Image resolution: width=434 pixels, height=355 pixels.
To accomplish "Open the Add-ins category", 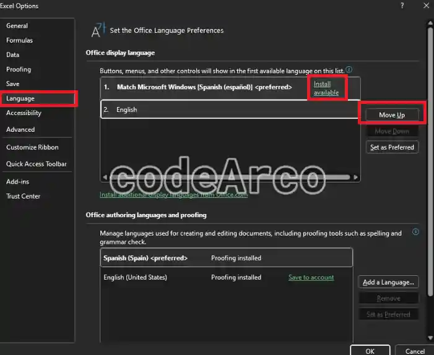I will [x=18, y=182].
